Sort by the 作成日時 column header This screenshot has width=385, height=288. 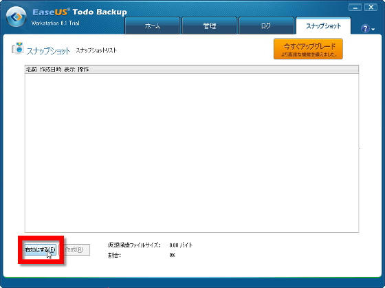[x=50, y=70]
